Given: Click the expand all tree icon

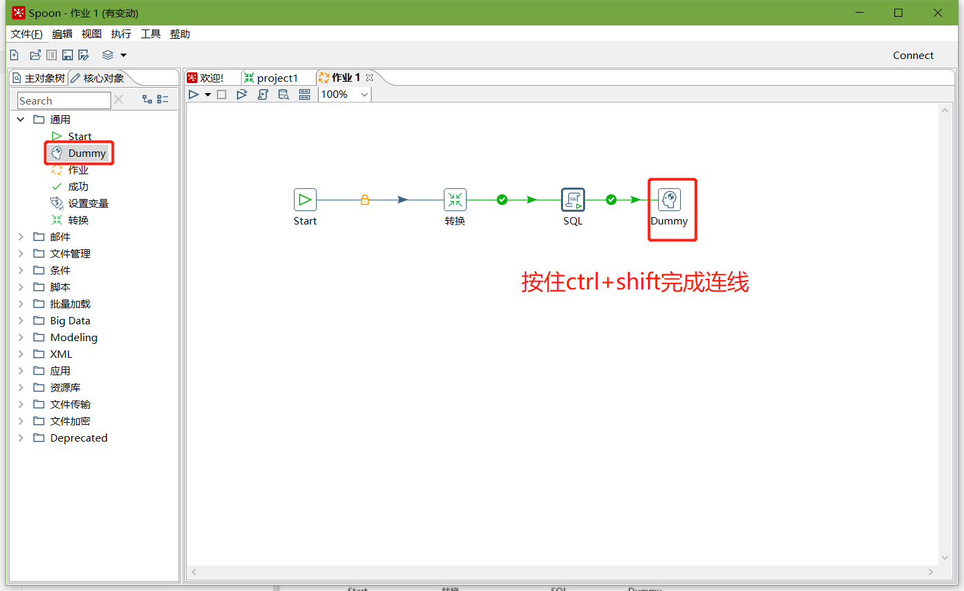Looking at the screenshot, I should pos(147,99).
